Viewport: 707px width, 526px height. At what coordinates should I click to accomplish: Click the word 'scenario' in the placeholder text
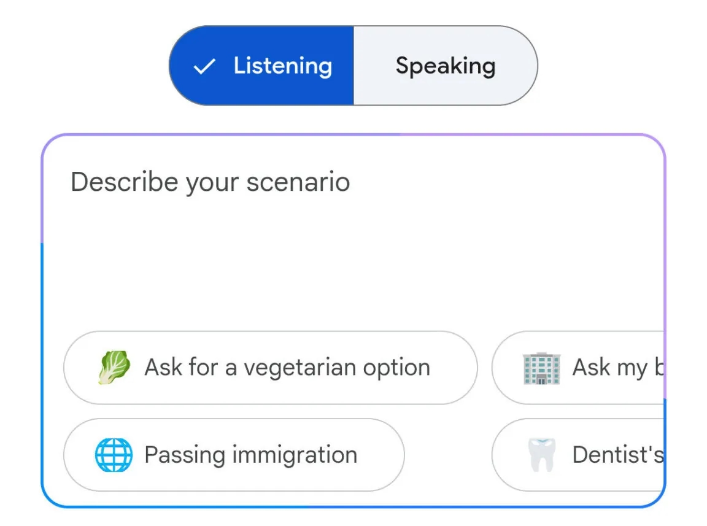click(x=298, y=182)
